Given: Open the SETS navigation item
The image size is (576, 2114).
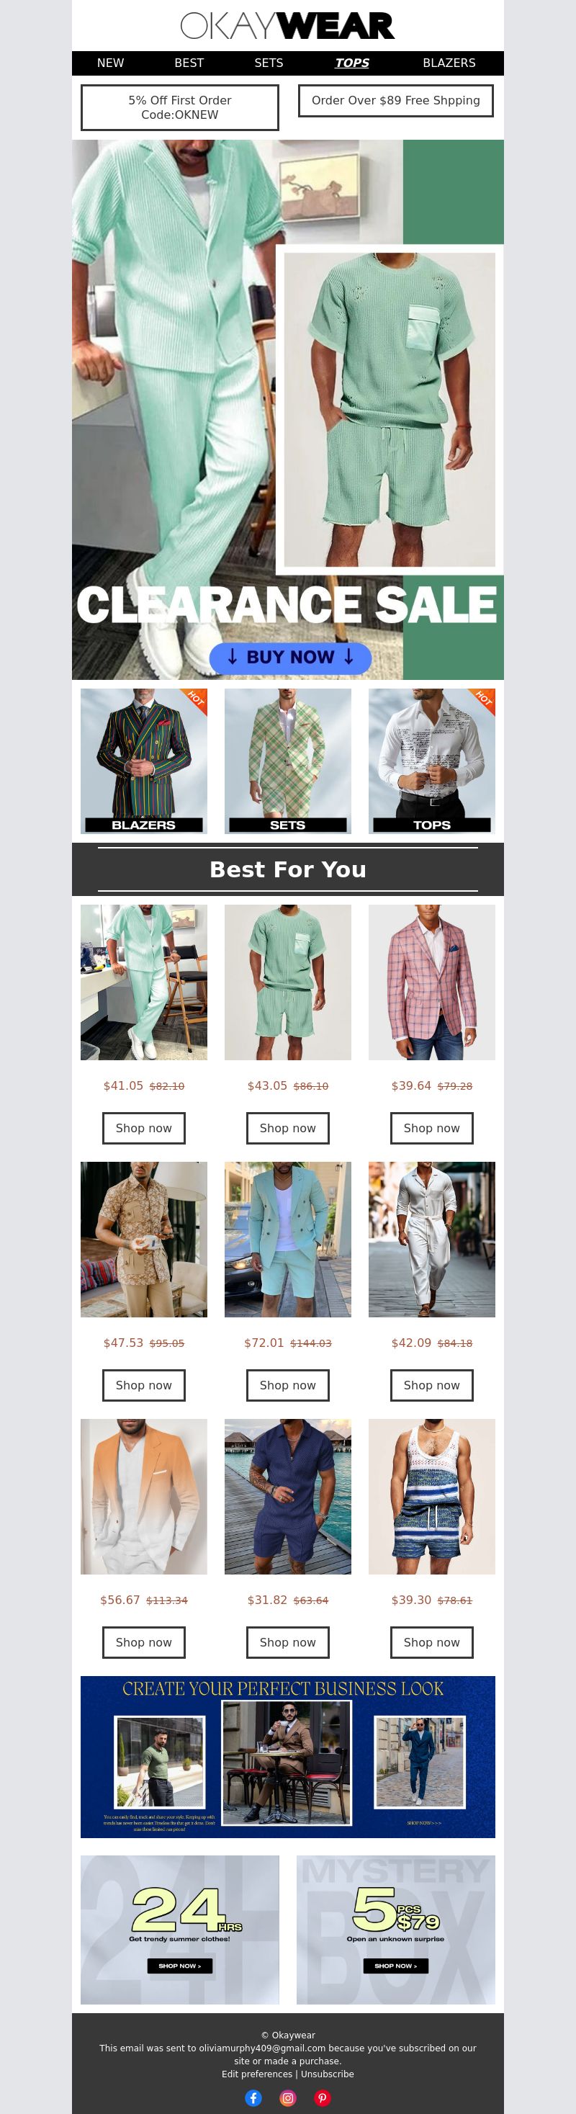Looking at the screenshot, I should (269, 63).
